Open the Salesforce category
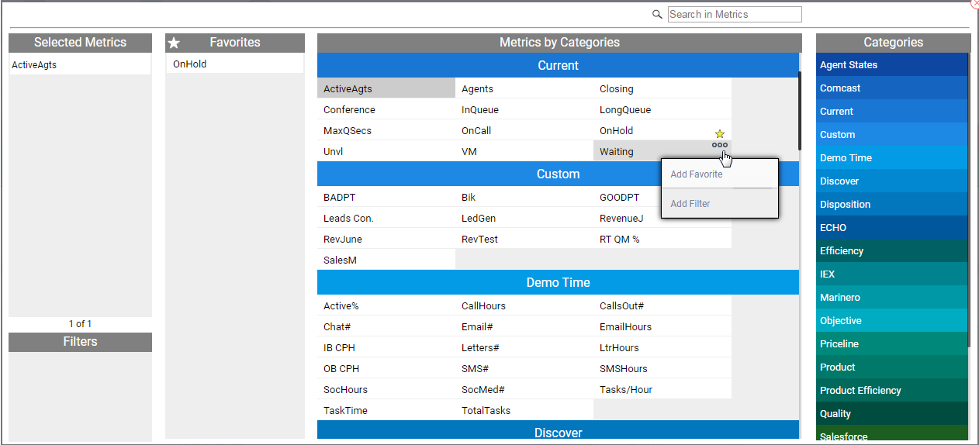 point(892,436)
